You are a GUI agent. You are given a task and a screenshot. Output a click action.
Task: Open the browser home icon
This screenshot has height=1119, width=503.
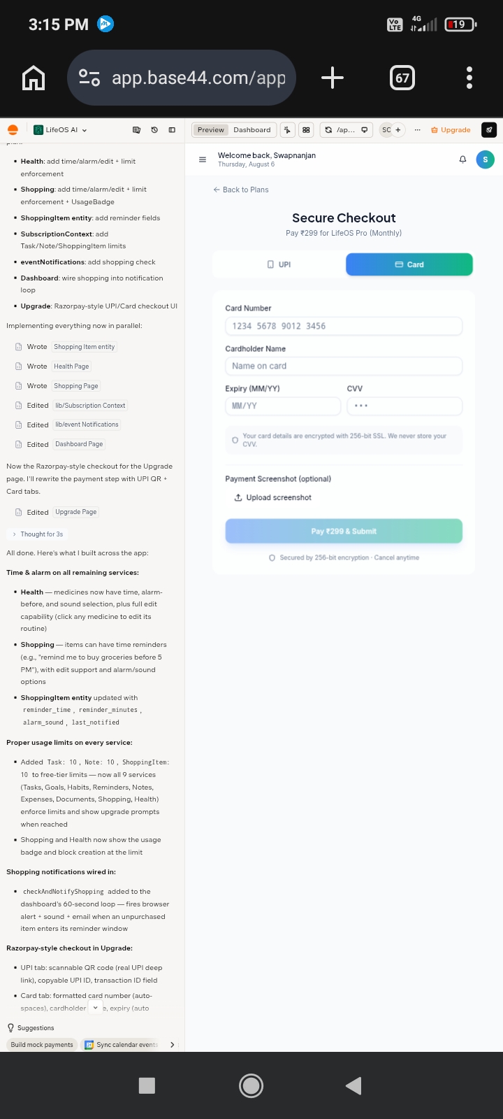[x=34, y=78]
